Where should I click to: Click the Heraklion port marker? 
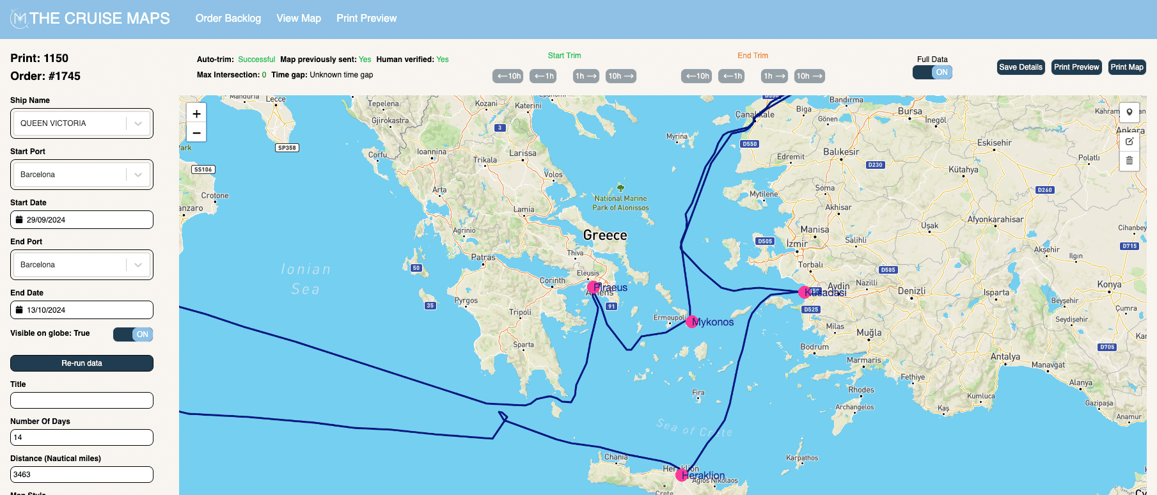tap(682, 475)
